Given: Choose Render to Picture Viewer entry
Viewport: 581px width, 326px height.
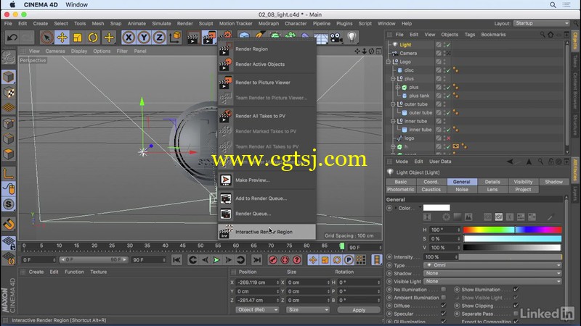Looking at the screenshot, I should point(263,83).
